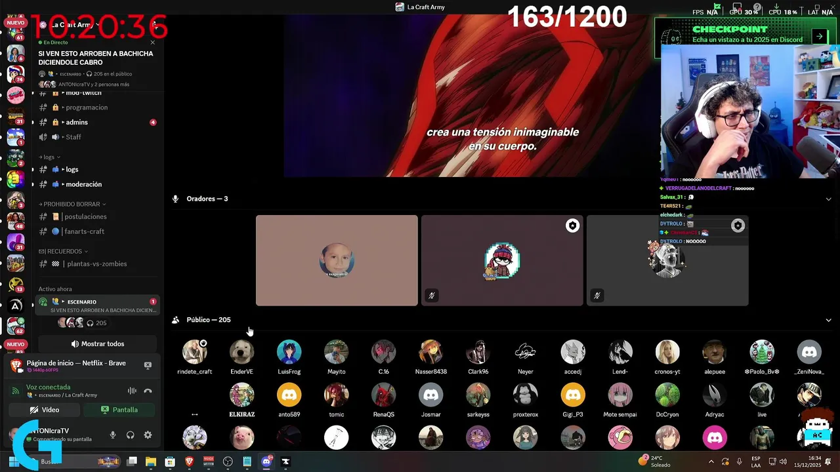Click proxterox audience avatar
The image size is (840, 472).
(x=526, y=395)
